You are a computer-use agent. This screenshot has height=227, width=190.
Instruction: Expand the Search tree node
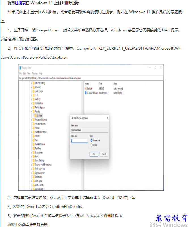(31, 157)
